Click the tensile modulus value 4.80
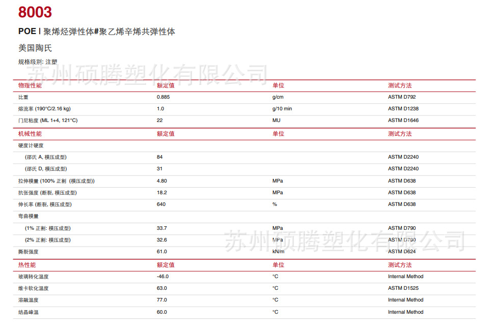 coord(162,180)
